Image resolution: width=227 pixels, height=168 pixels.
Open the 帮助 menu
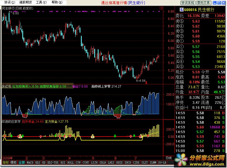[57, 2]
